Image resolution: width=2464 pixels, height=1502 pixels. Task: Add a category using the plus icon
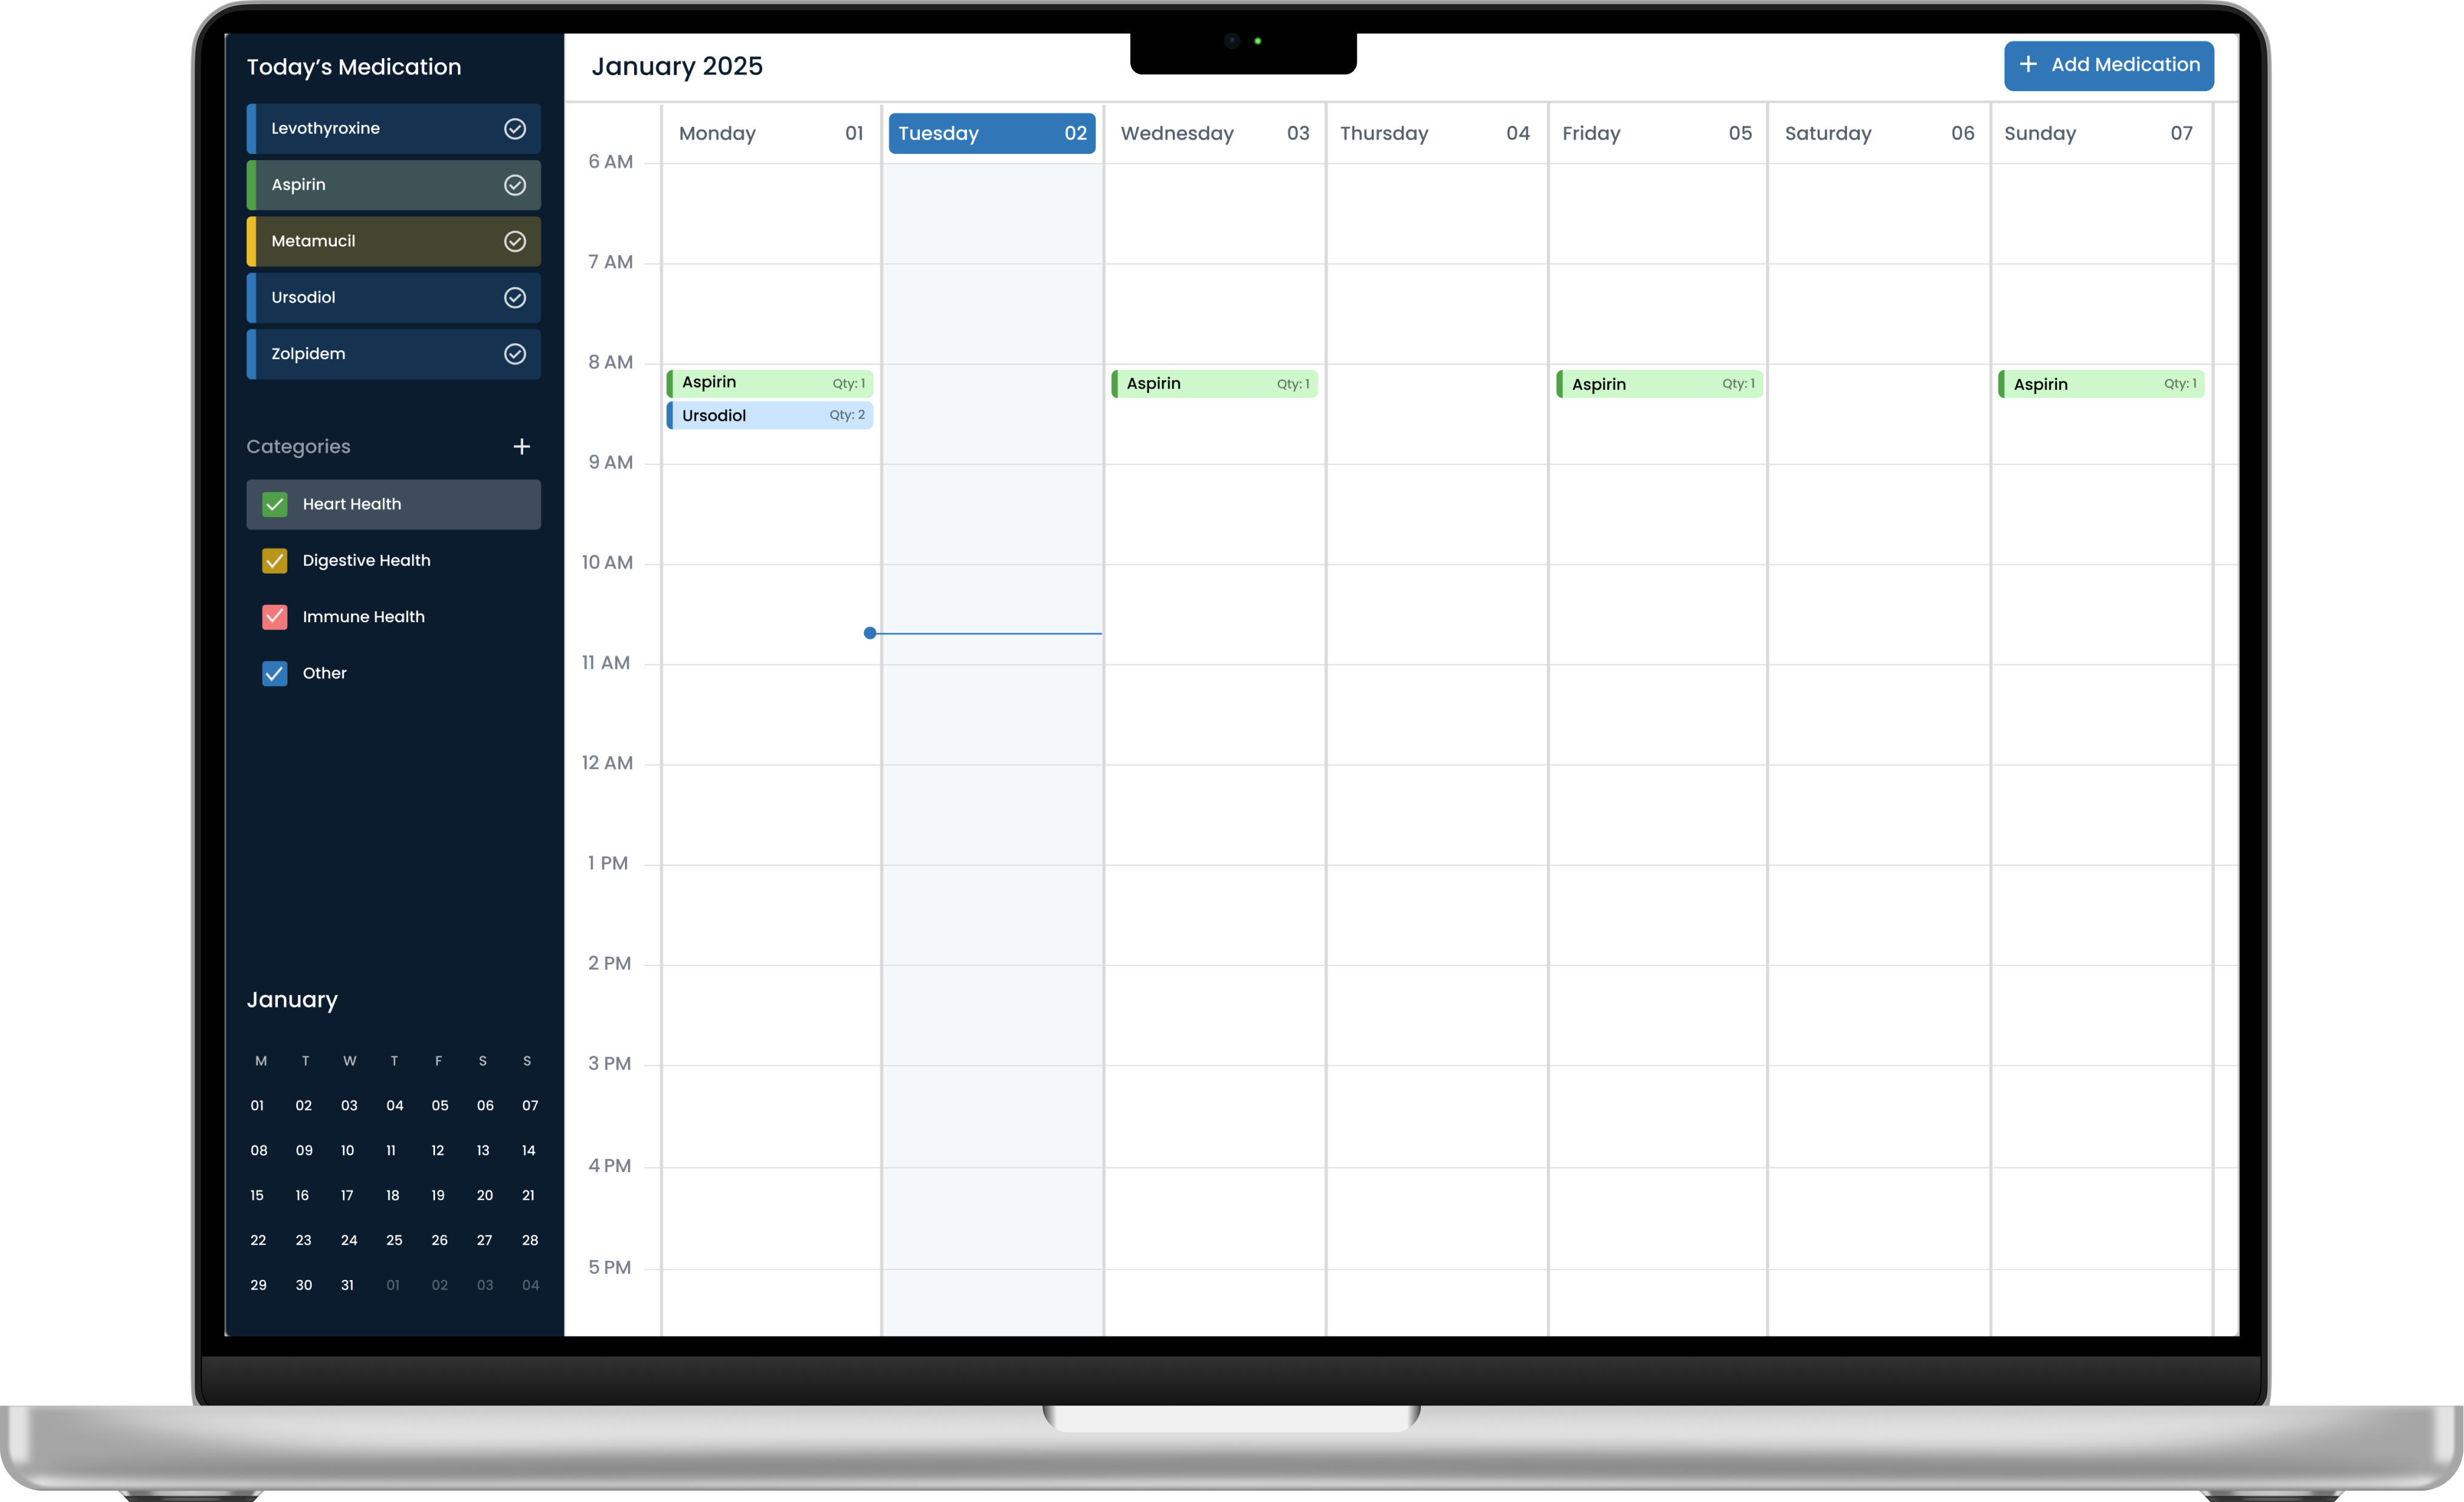point(521,447)
